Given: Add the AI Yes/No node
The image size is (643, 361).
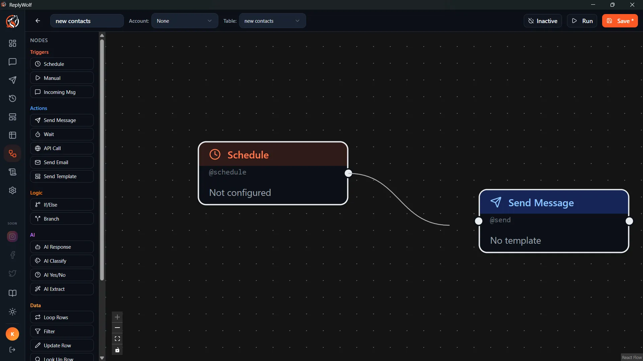Looking at the screenshot, I should (62, 275).
